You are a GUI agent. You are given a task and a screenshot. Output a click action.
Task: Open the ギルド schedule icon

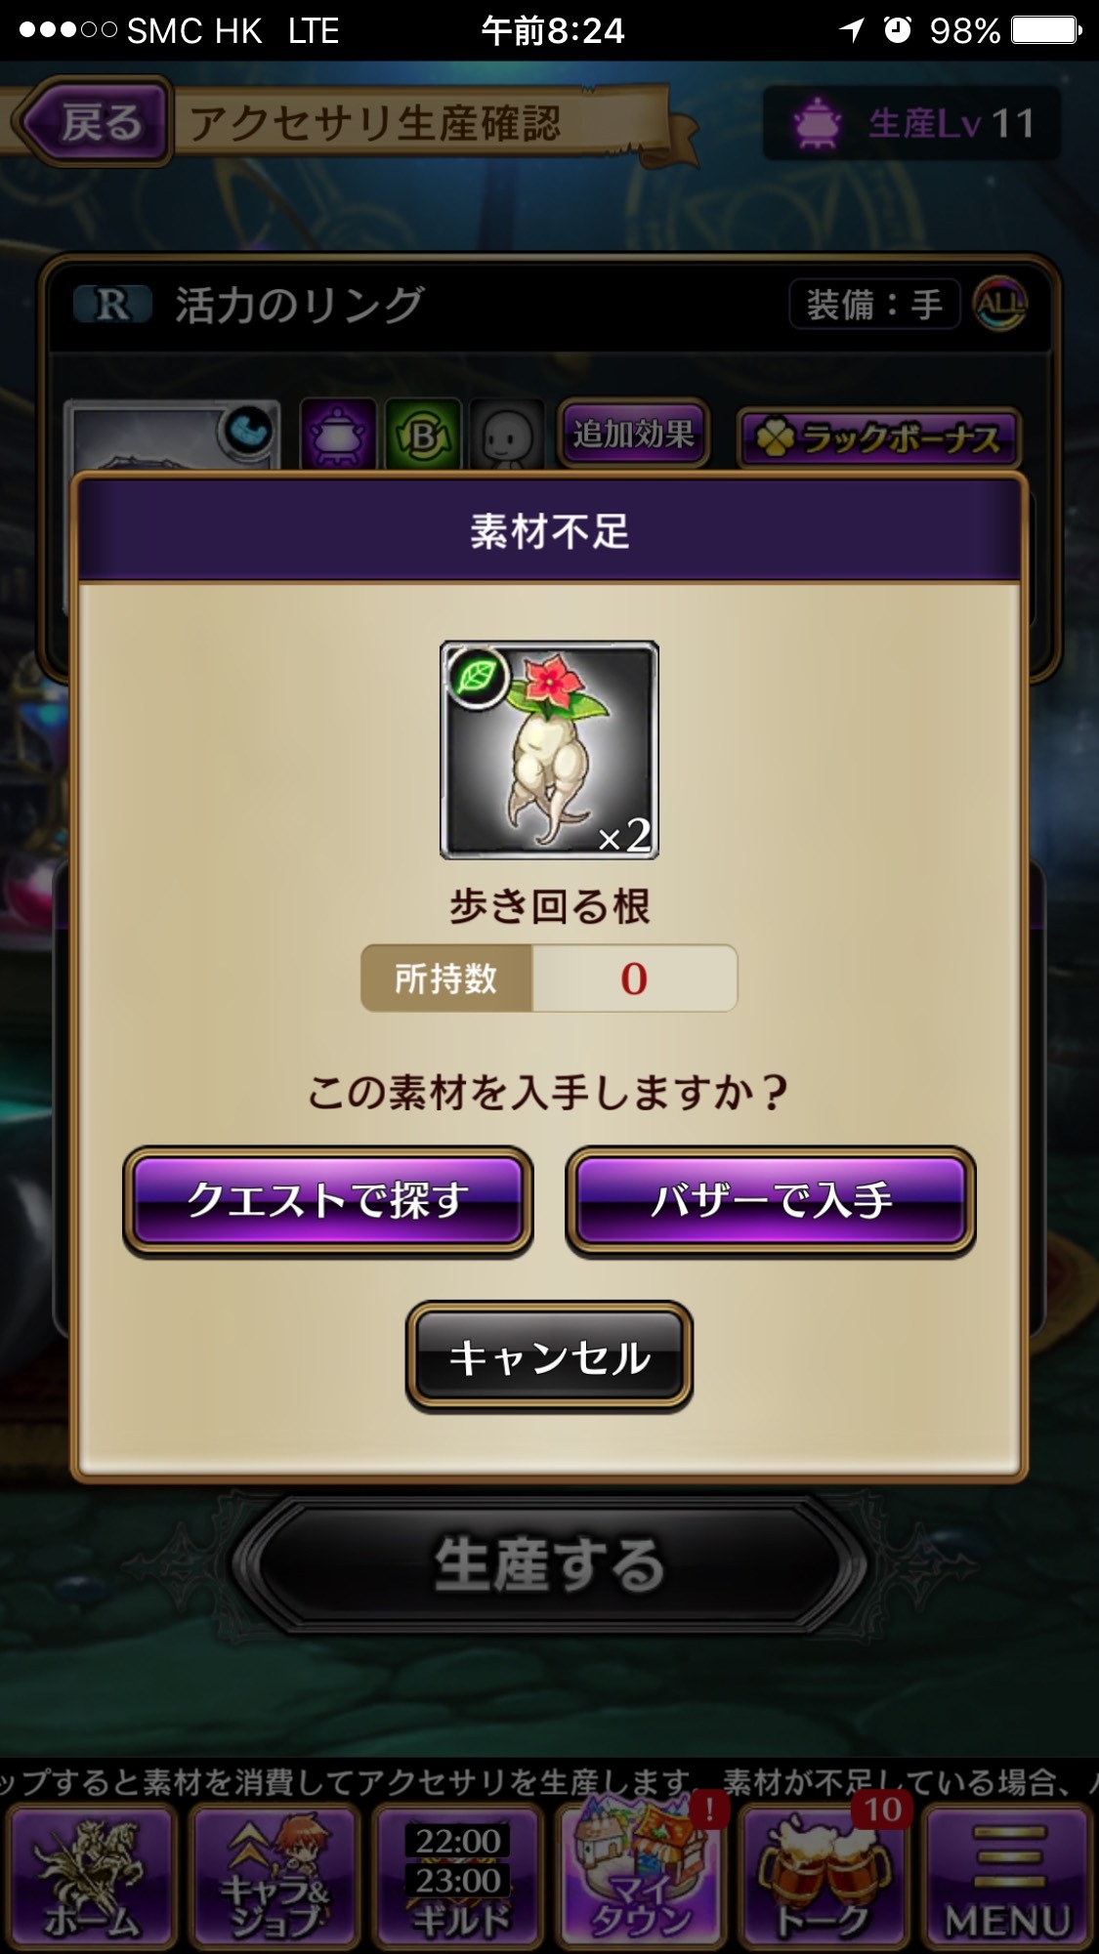tap(458, 1878)
